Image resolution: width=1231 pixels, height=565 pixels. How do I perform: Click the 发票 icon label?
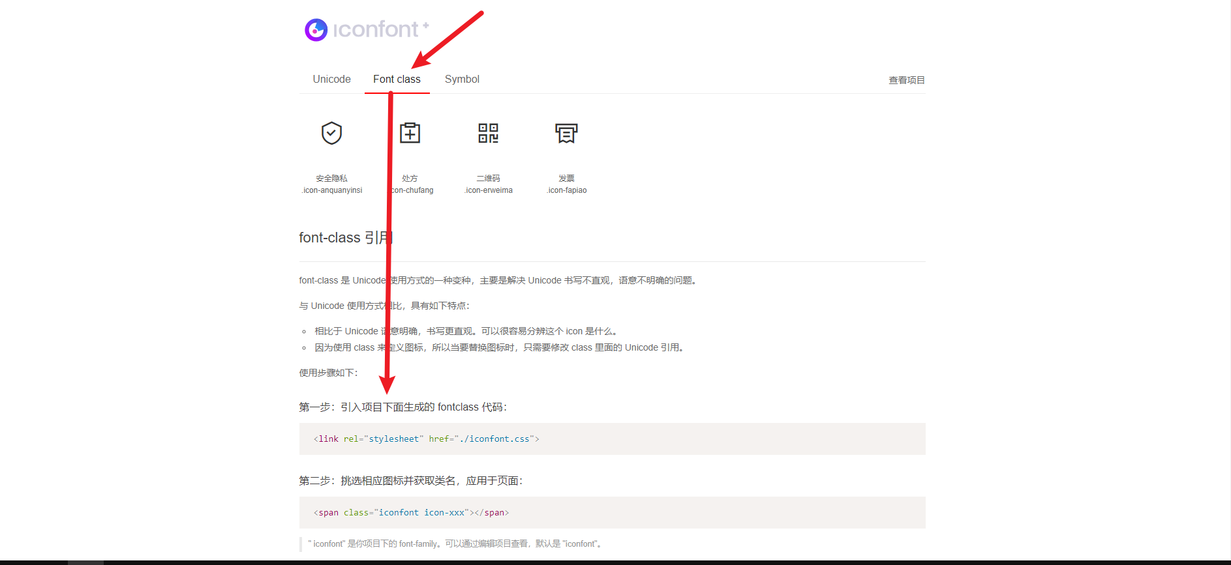pyautogui.click(x=566, y=178)
